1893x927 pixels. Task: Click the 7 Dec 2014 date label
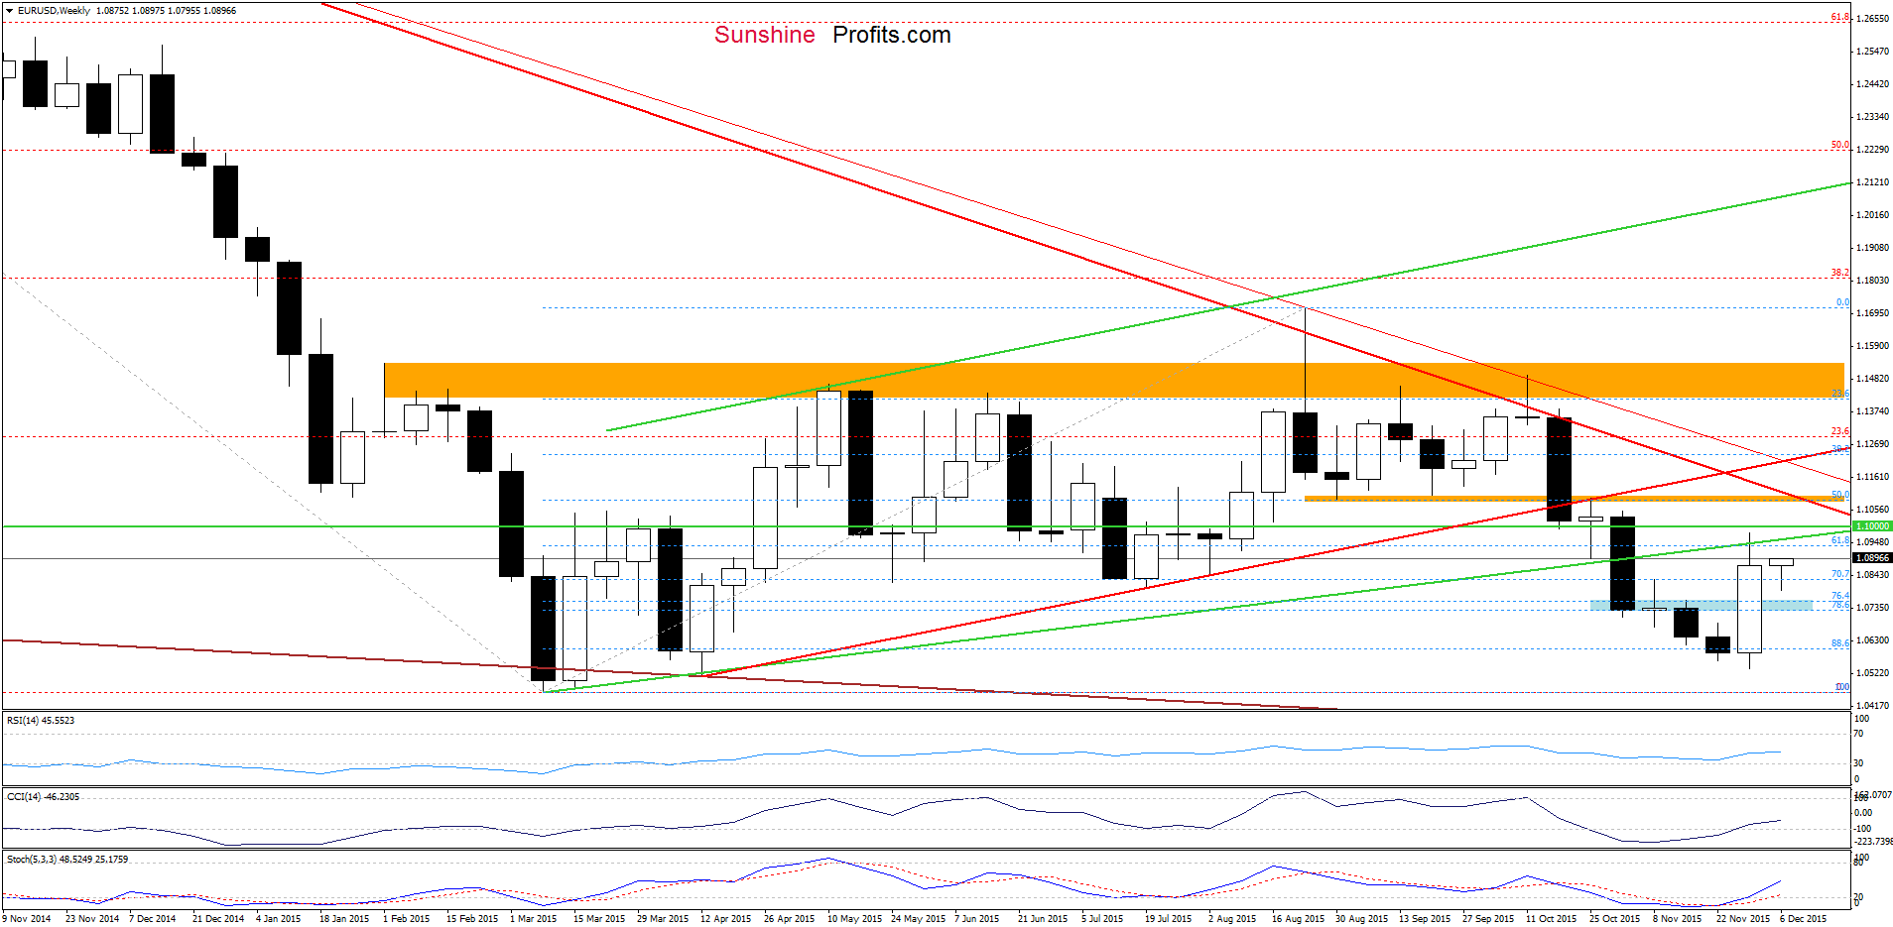tap(152, 918)
